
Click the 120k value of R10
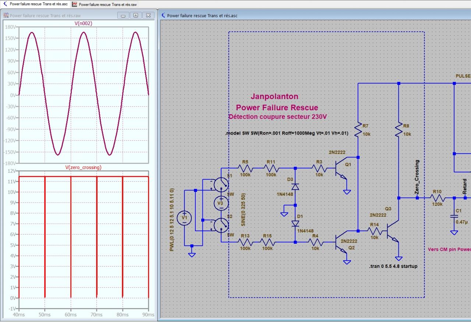point(437,204)
